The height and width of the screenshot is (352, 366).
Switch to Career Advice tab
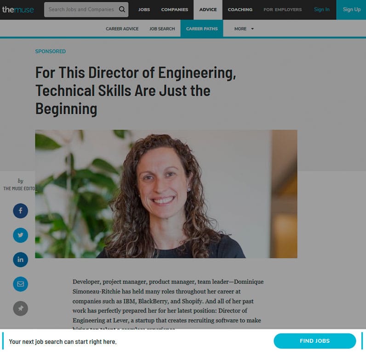tap(122, 29)
